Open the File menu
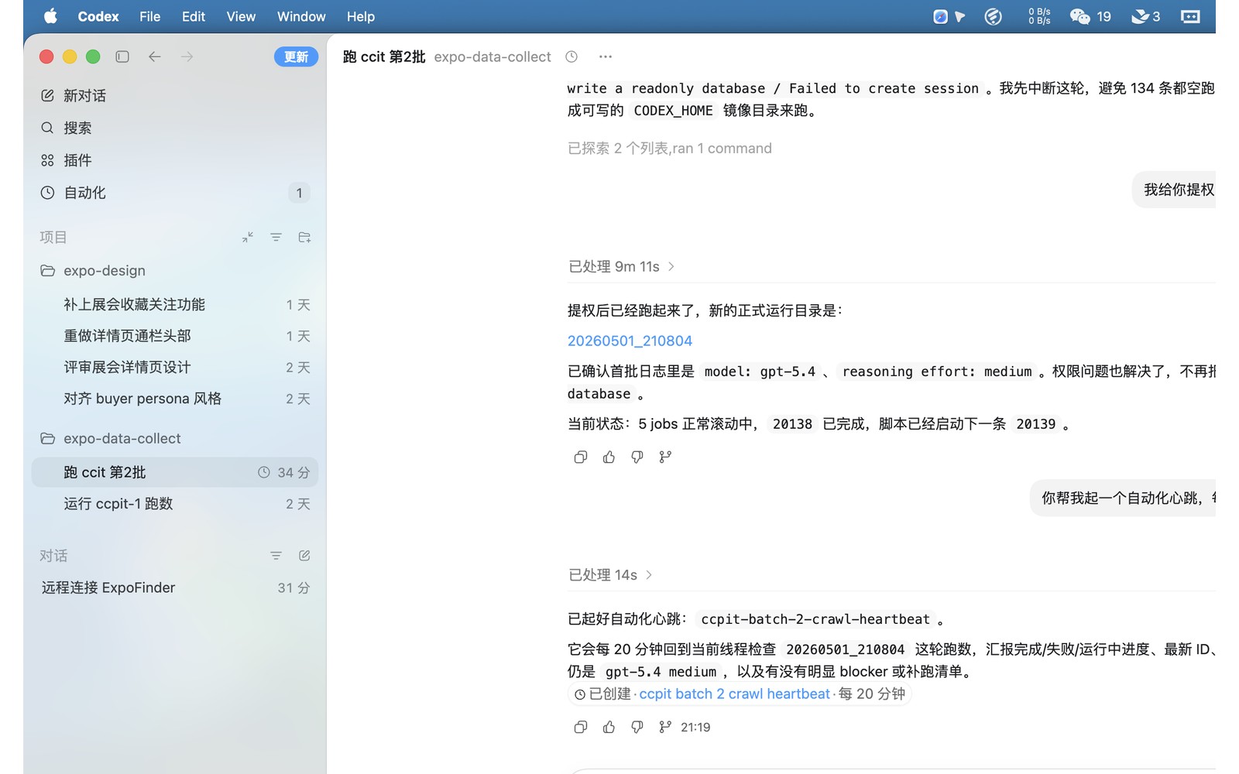This screenshot has width=1239, height=774. (149, 16)
